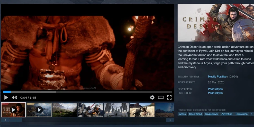Select the Open World tag
The width and height of the screenshot is (254, 127).
(195, 114)
